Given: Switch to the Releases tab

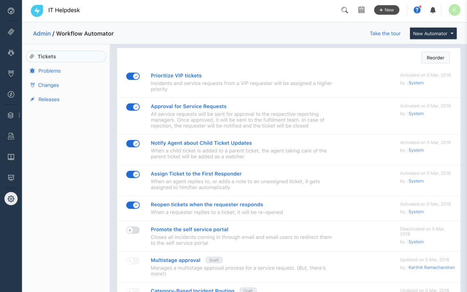Looking at the screenshot, I should (x=49, y=100).
